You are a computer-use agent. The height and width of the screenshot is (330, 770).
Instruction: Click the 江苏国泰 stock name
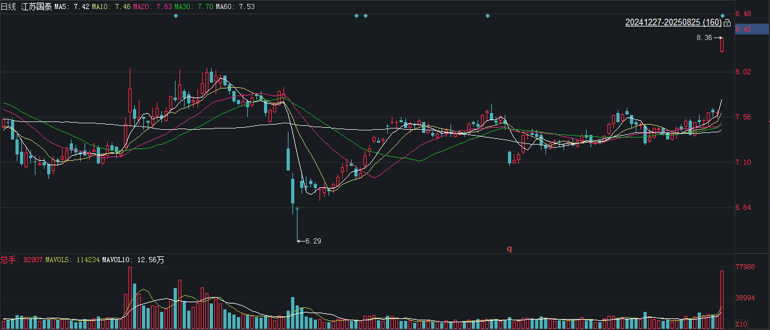[36, 7]
